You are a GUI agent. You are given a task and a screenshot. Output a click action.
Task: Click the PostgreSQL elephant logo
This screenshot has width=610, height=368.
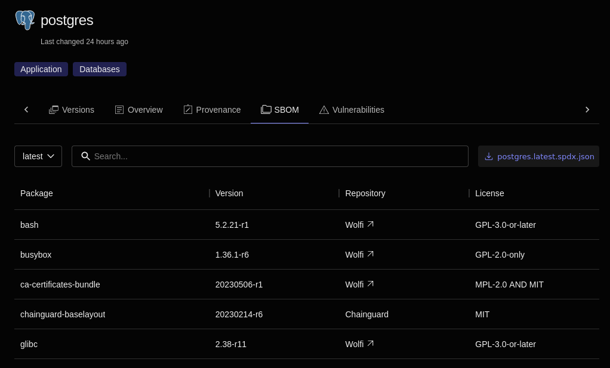point(25,20)
